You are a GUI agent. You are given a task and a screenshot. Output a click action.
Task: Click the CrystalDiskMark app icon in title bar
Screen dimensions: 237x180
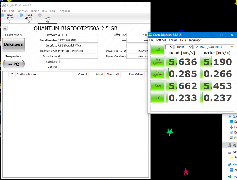[x=150, y=35]
